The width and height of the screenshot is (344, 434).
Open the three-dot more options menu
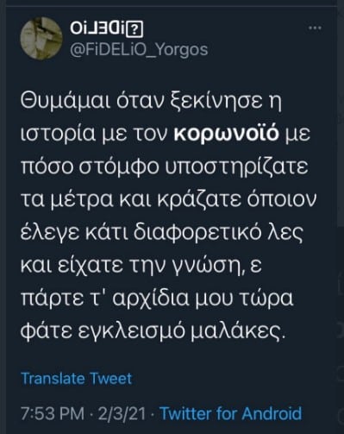[x=315, y=28]
